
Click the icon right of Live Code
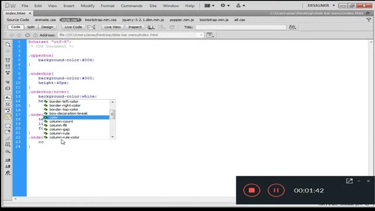(x=91, y=28)
